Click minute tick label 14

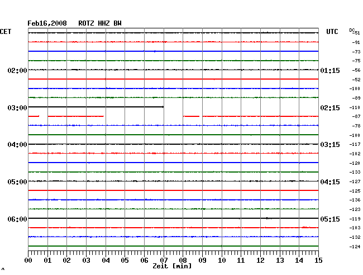(299, 260)
